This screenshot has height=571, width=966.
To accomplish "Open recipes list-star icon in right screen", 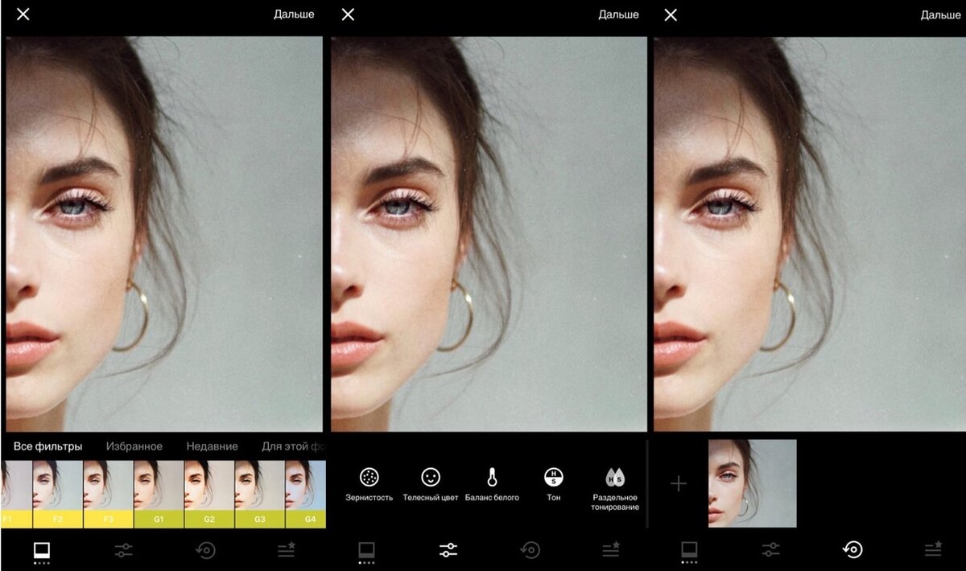I will pyautogui.click(x=934, y=550).
